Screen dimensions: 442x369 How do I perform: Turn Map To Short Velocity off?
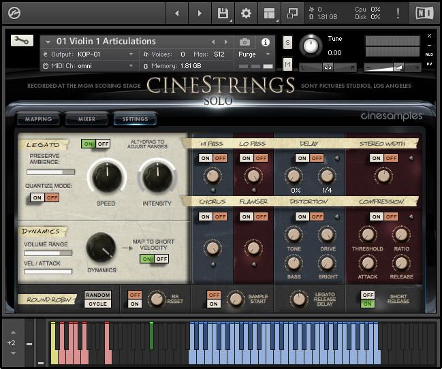point(161,259)
